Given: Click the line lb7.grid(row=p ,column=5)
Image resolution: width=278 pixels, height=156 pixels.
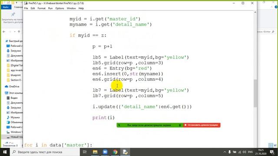Looking at the screenshot, I should (128, 96).
